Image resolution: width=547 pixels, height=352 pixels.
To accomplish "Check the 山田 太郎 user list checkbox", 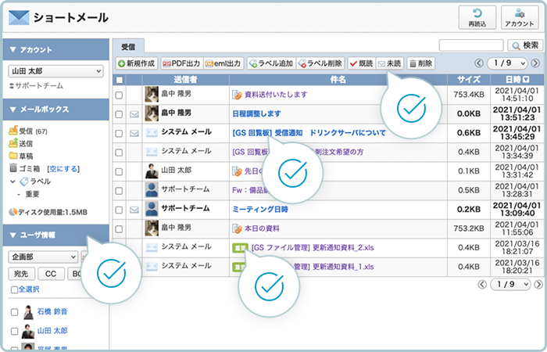I will pyautogui.click(x=14, y=331).
